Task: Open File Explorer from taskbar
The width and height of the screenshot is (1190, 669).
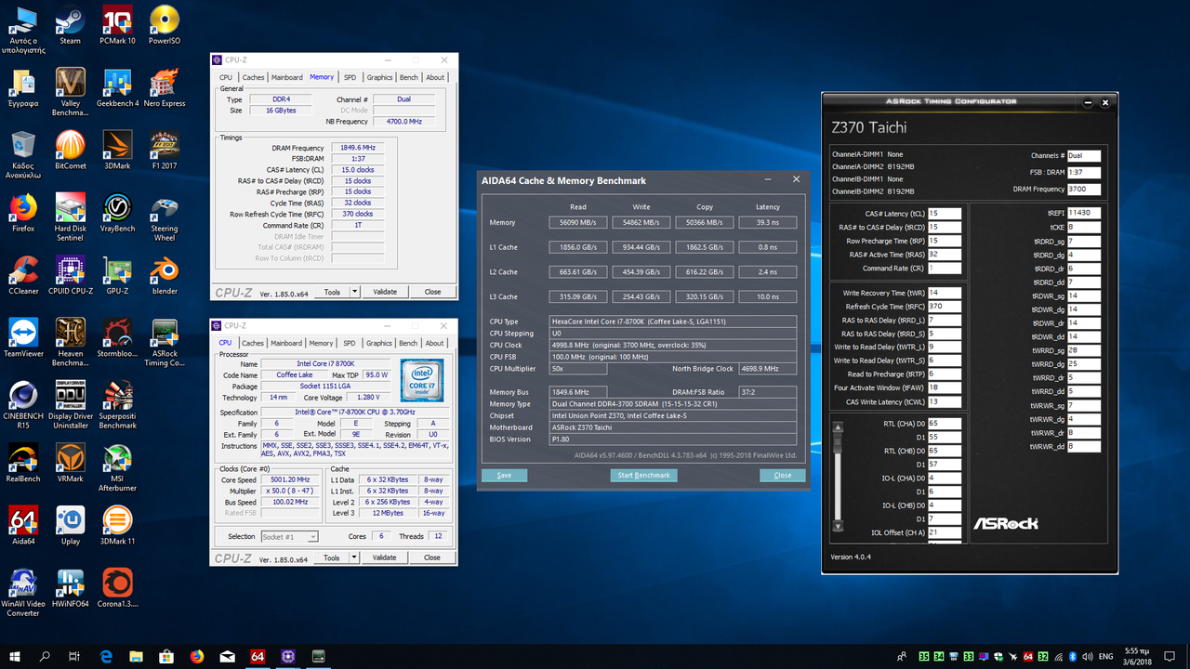Action: [x=137, y=656]
